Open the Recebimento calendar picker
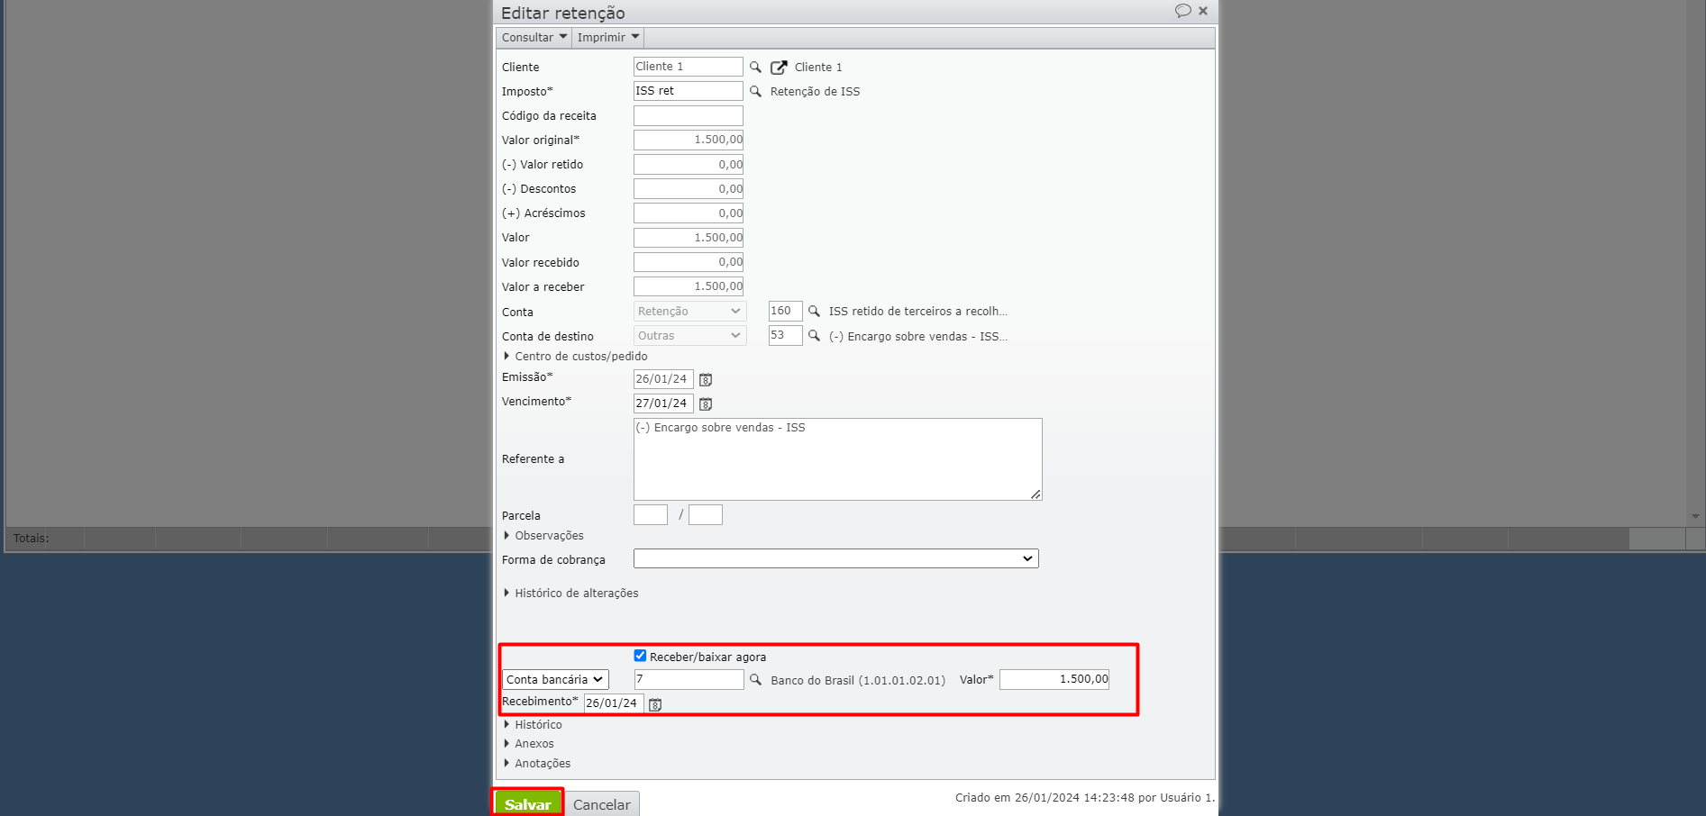 655,704
